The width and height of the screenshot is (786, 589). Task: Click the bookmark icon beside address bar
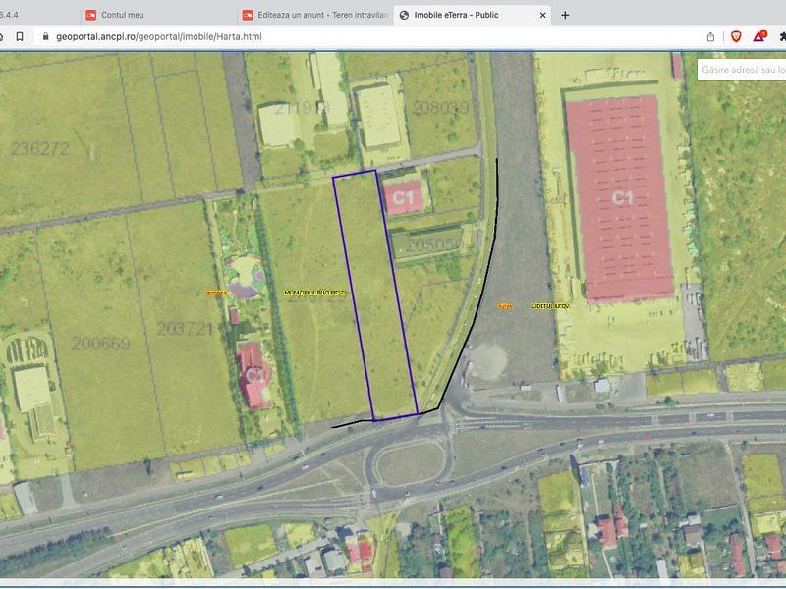click(20, 36)
